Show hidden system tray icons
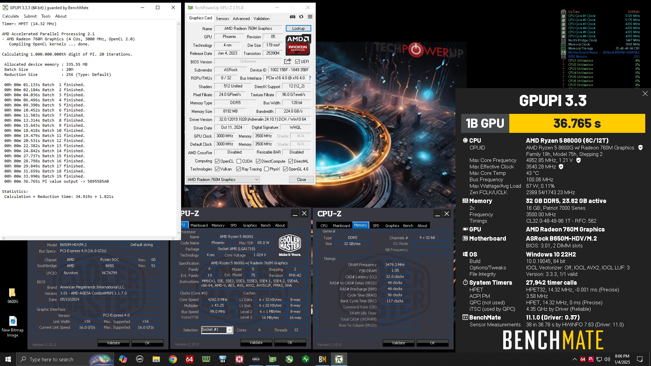This screenshot has width=651, height=366. pyautogui.click(x=574, y=359)
